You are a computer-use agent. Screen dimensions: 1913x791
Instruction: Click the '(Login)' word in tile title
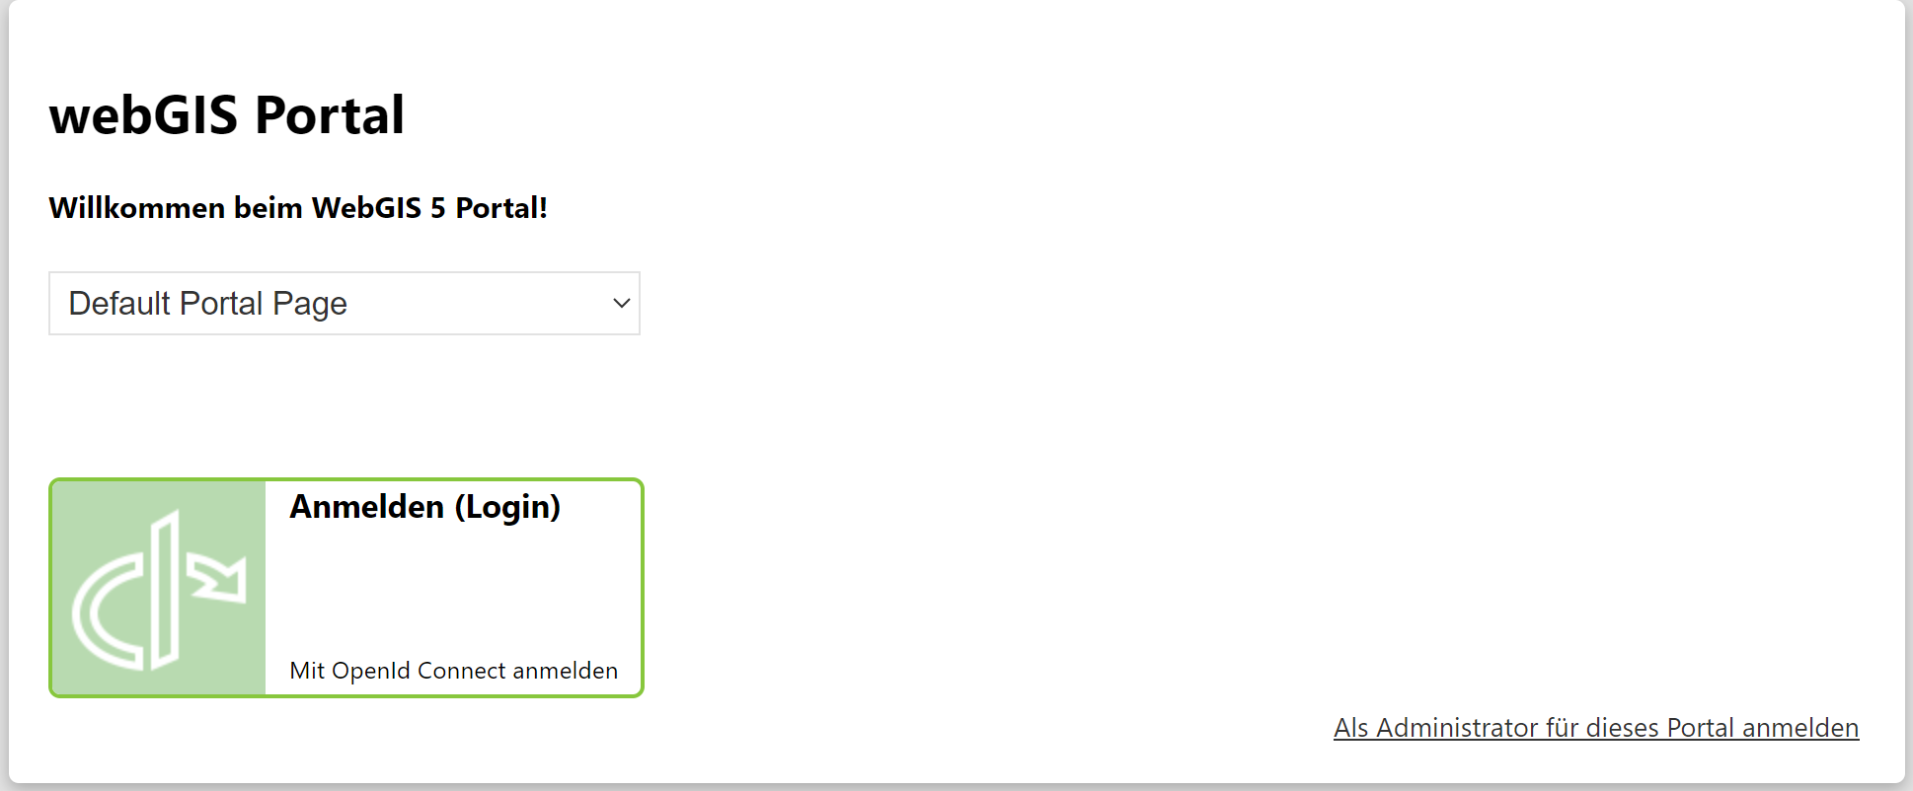[x=507, y=507]
